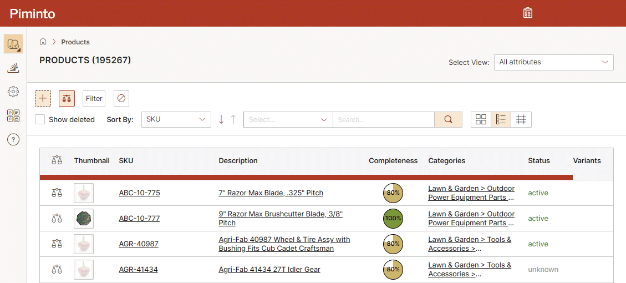
Task: Open the Sort By SKU dropdown
Action: [x=176, y=119]
